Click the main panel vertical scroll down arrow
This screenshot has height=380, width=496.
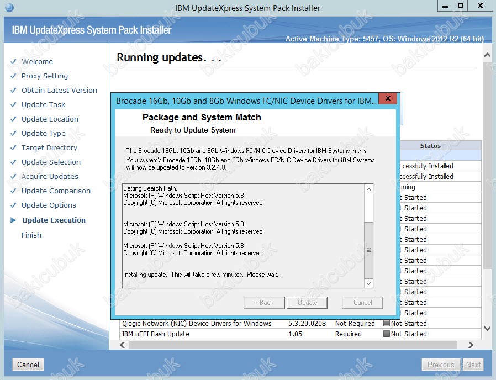pos(487,329)
